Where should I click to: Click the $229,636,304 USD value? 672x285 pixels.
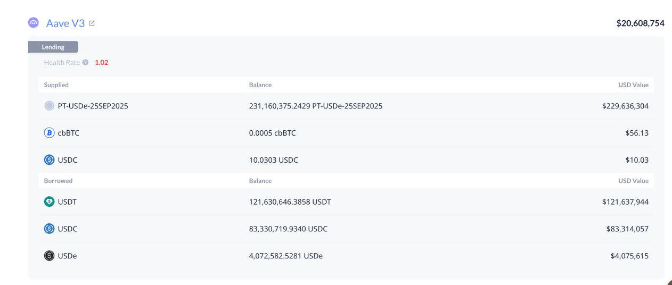tap(625, 106)
